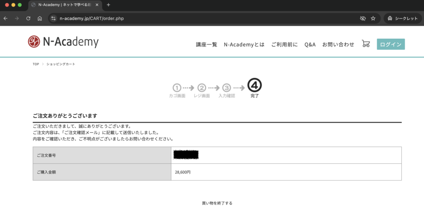Open site information icon in address bar
424x216 pixels.
point(53,19)
